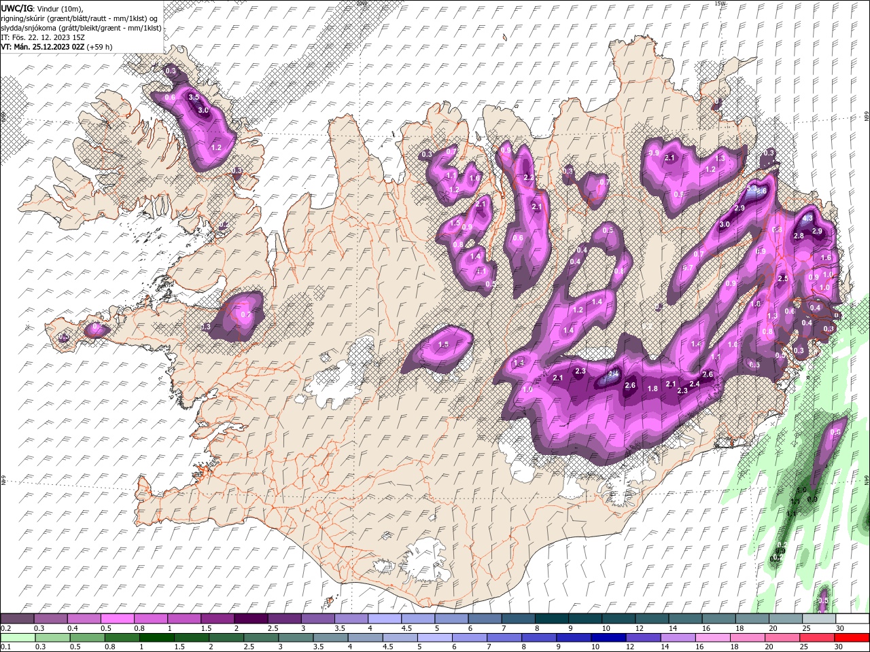Screen dimensions: 870x652
Task: Click the 7 label in the upper legend row
Action: coord(505,628)
